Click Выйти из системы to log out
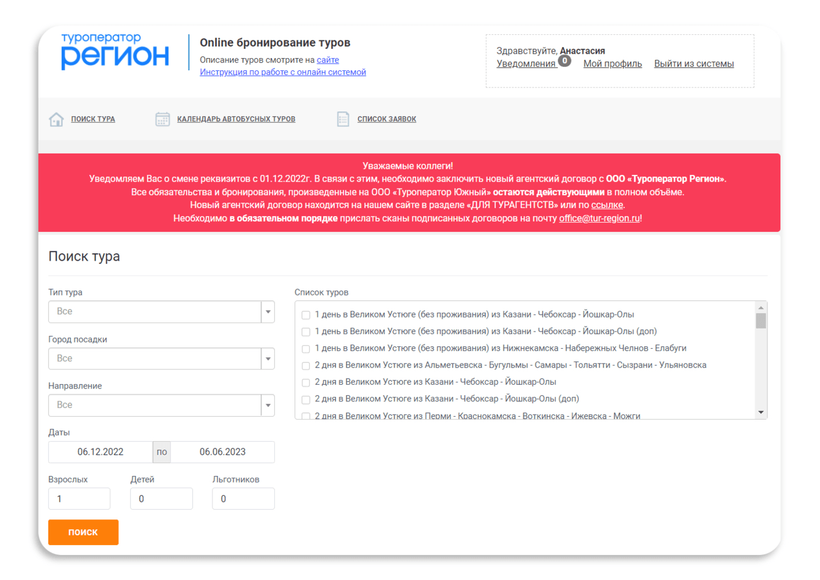The height and width of the screenshot is (580, 820). 694,64
